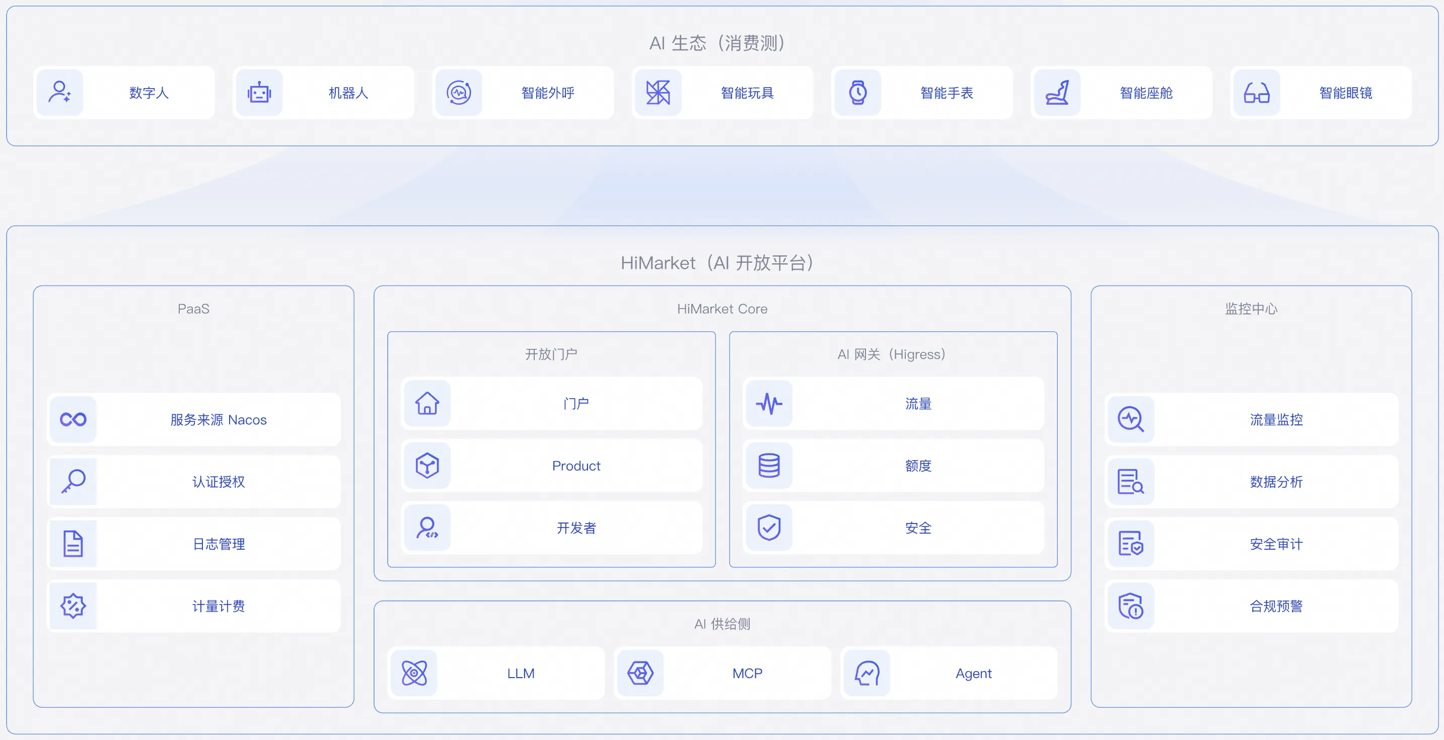Screen dimensions: 1444x740
Task: Click the 合规预警 card
Action: 1276,606
